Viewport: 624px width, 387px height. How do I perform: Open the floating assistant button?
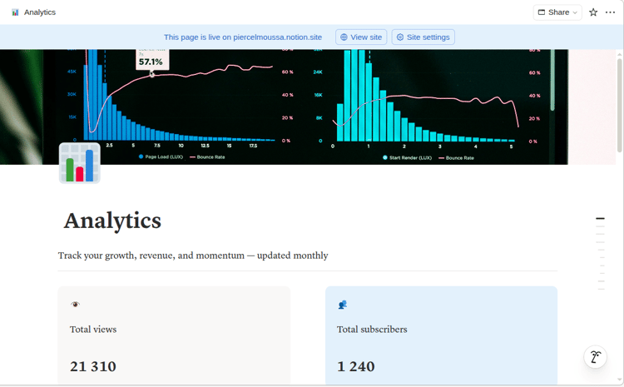pyautogui.click(x=595, y=358)
